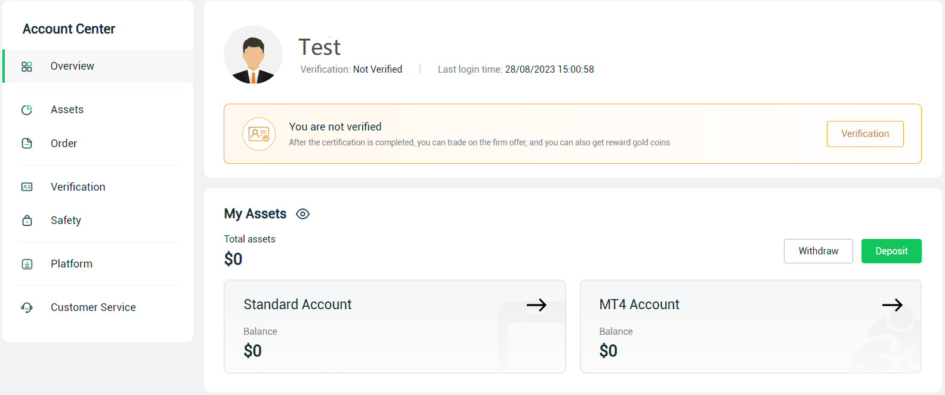Open the Order document icon
This screenshot has height=395, width=945.
click(x=27, y=143)
